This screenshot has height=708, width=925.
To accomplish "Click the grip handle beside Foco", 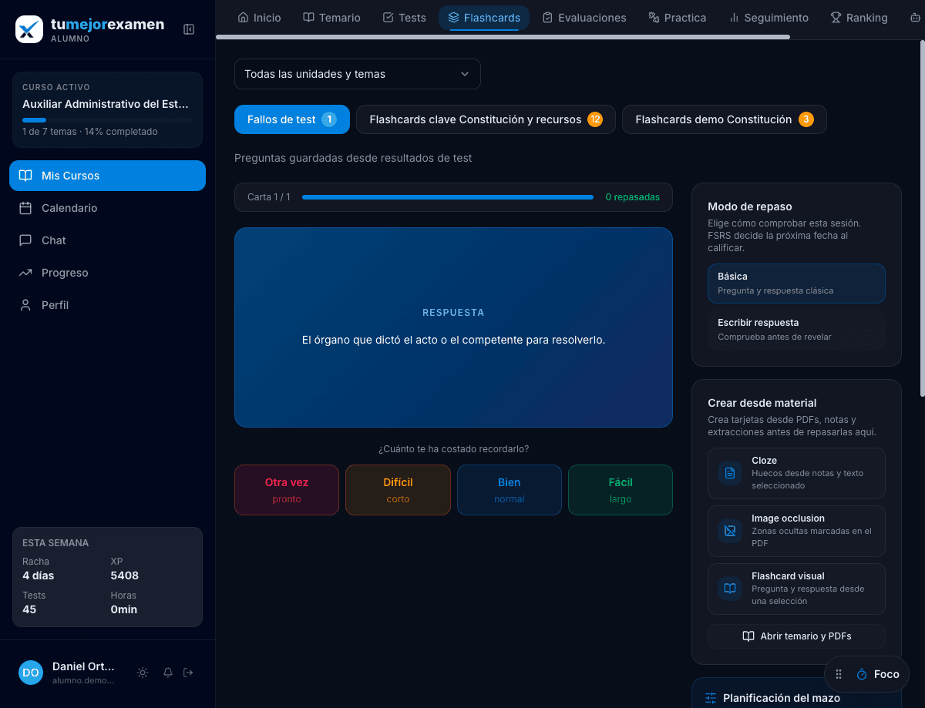I will [839, 674].
